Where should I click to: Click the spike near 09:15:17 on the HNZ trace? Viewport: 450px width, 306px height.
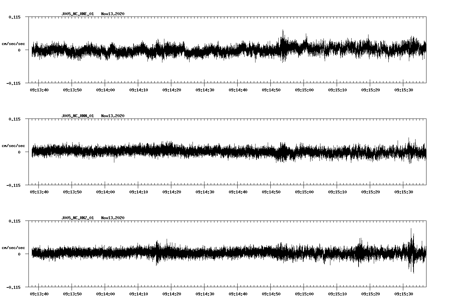point(361,250)
